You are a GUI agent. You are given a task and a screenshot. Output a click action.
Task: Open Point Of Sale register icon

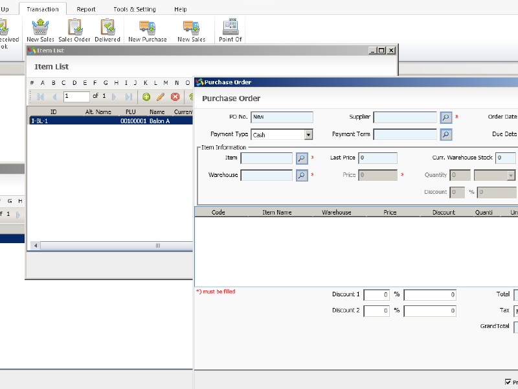(231, 30)
